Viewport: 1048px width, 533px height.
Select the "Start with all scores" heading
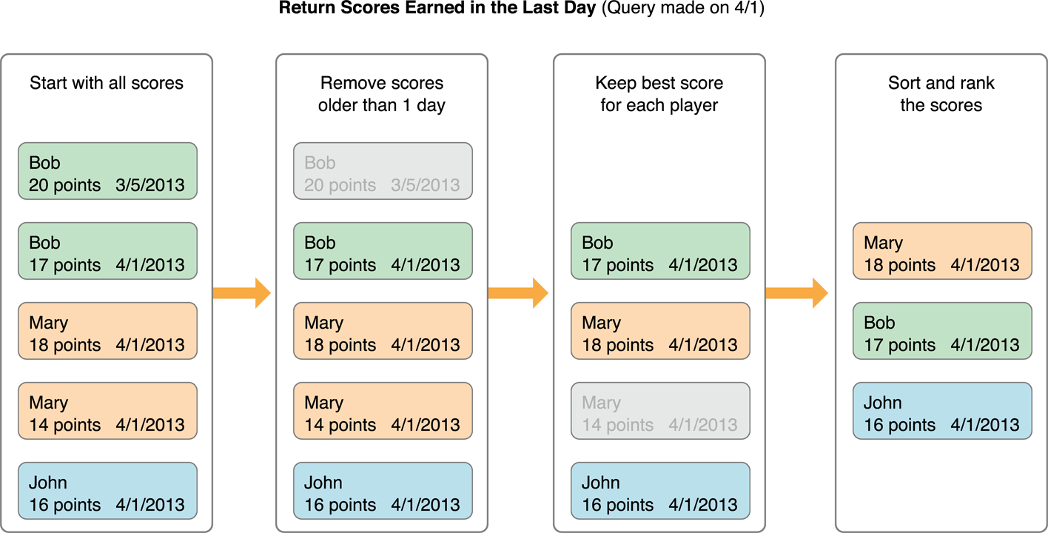click(107, 83)
